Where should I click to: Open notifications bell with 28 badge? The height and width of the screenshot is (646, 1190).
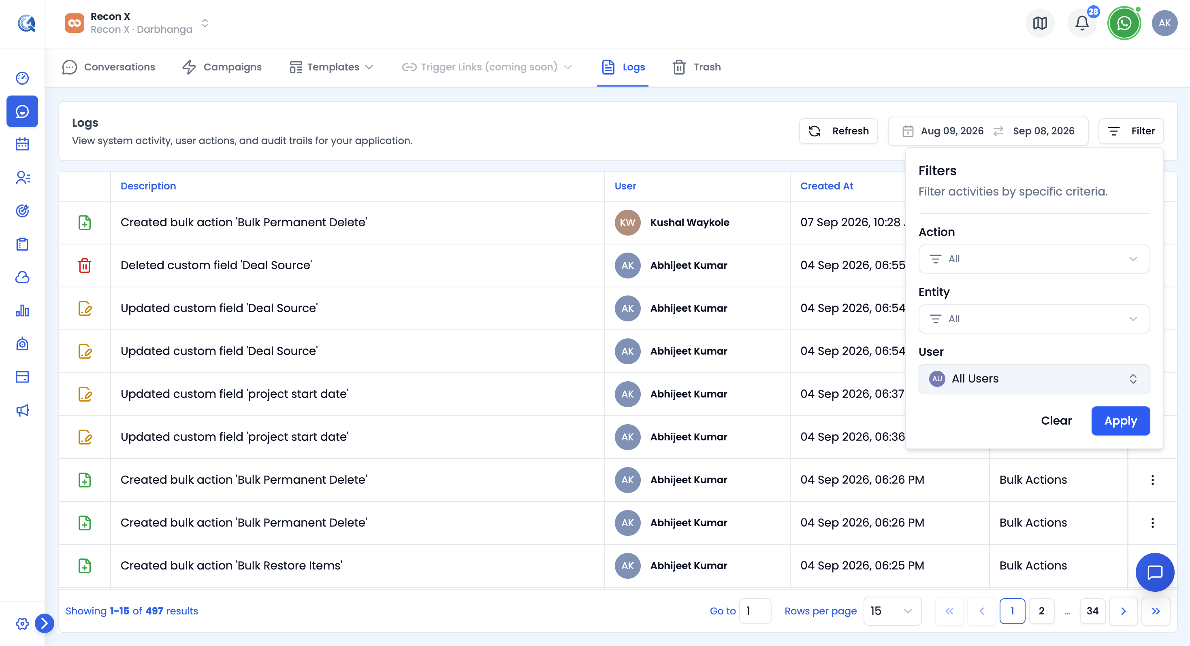click(1082, 23)
